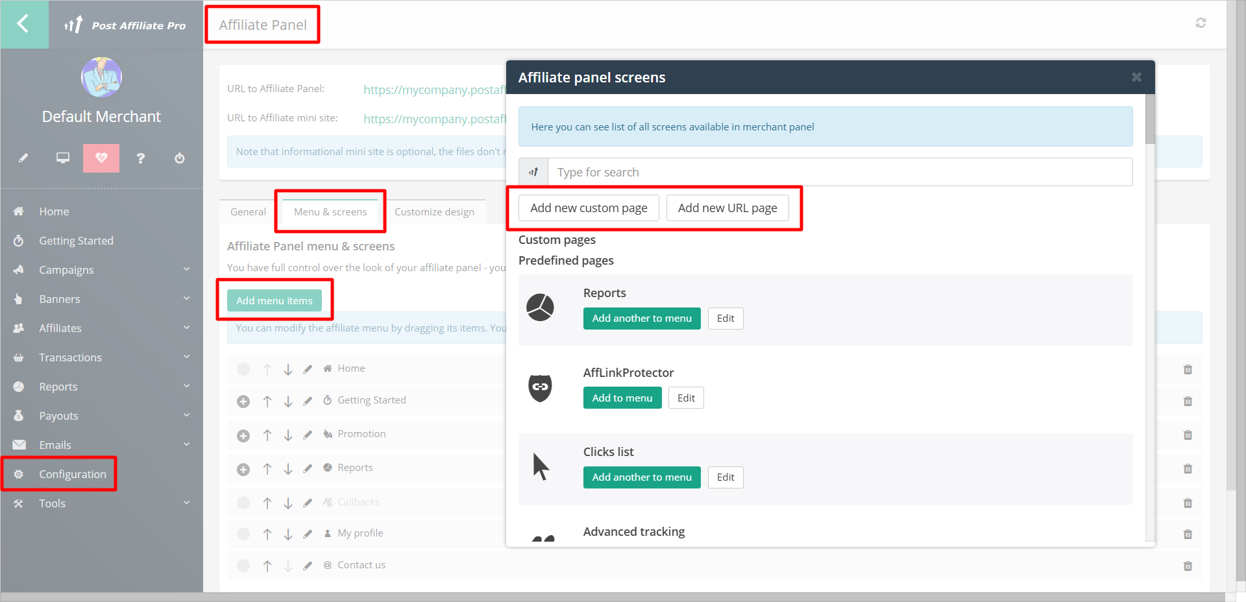
Task: Click the refresh icon at top right
Action: coord(1201,23)
